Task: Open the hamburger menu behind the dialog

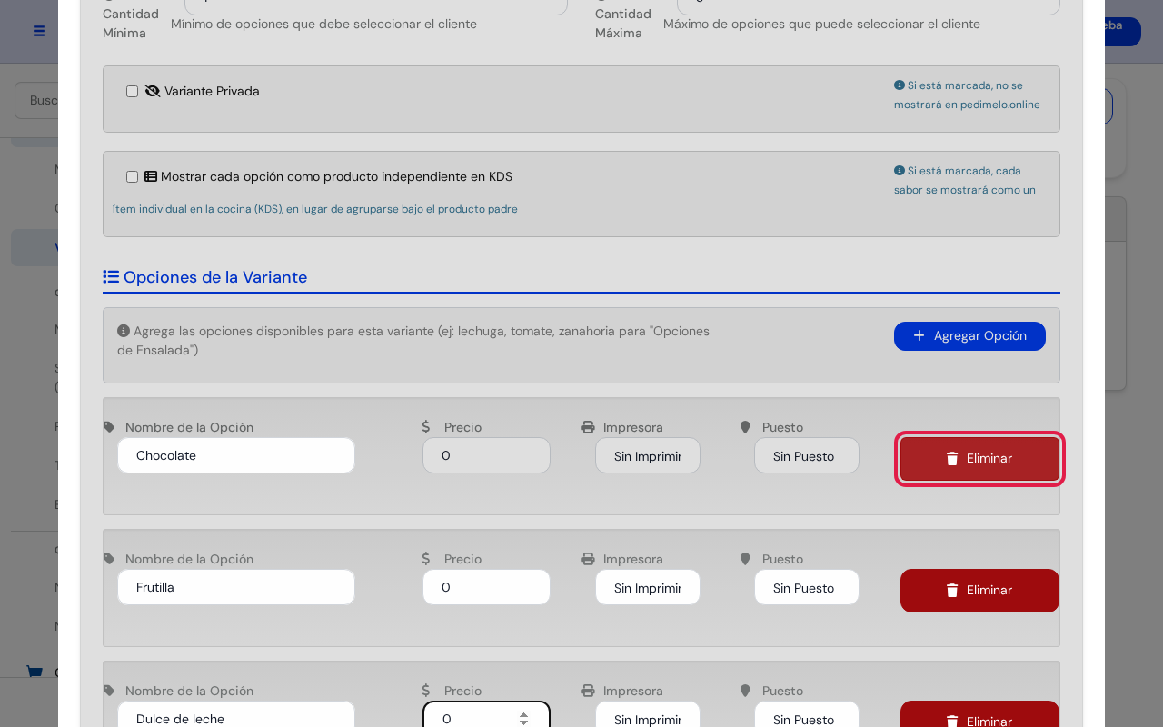Action: [39, 31]
